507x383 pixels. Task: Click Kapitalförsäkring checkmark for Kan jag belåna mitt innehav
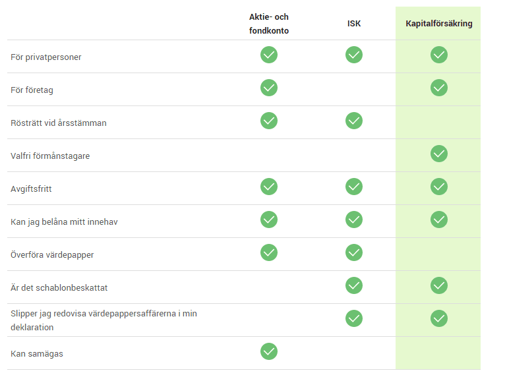pos(439,220)
